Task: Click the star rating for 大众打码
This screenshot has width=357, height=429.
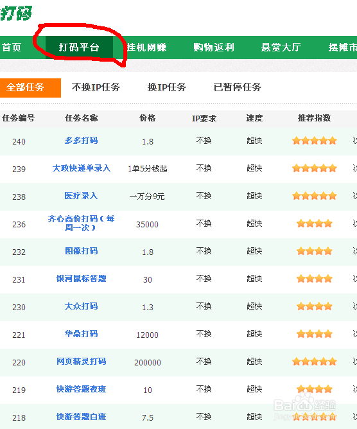Action: point(315,306)
